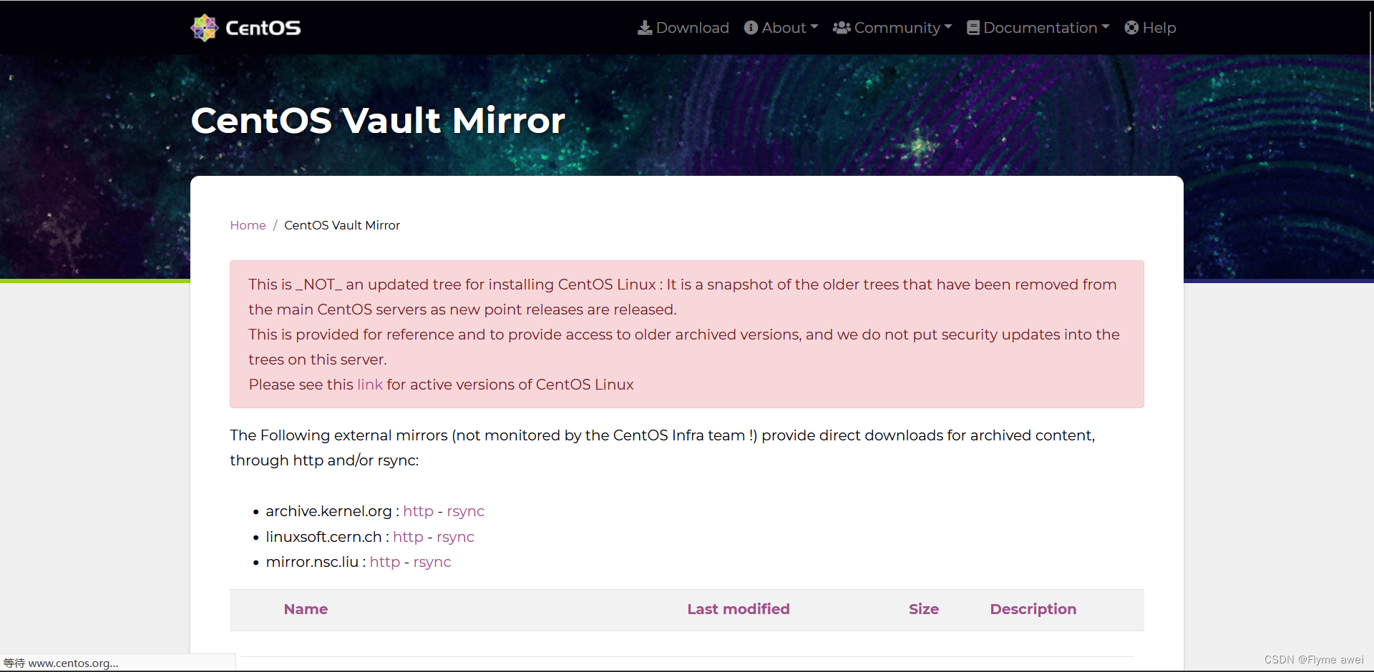The image size is (1374, 672).
Task: Sort listing by Last modified column
Action: click(x=739, y=609)
